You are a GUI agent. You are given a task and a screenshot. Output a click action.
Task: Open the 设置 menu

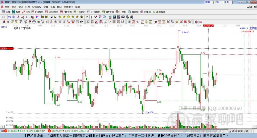pos(46,7)
